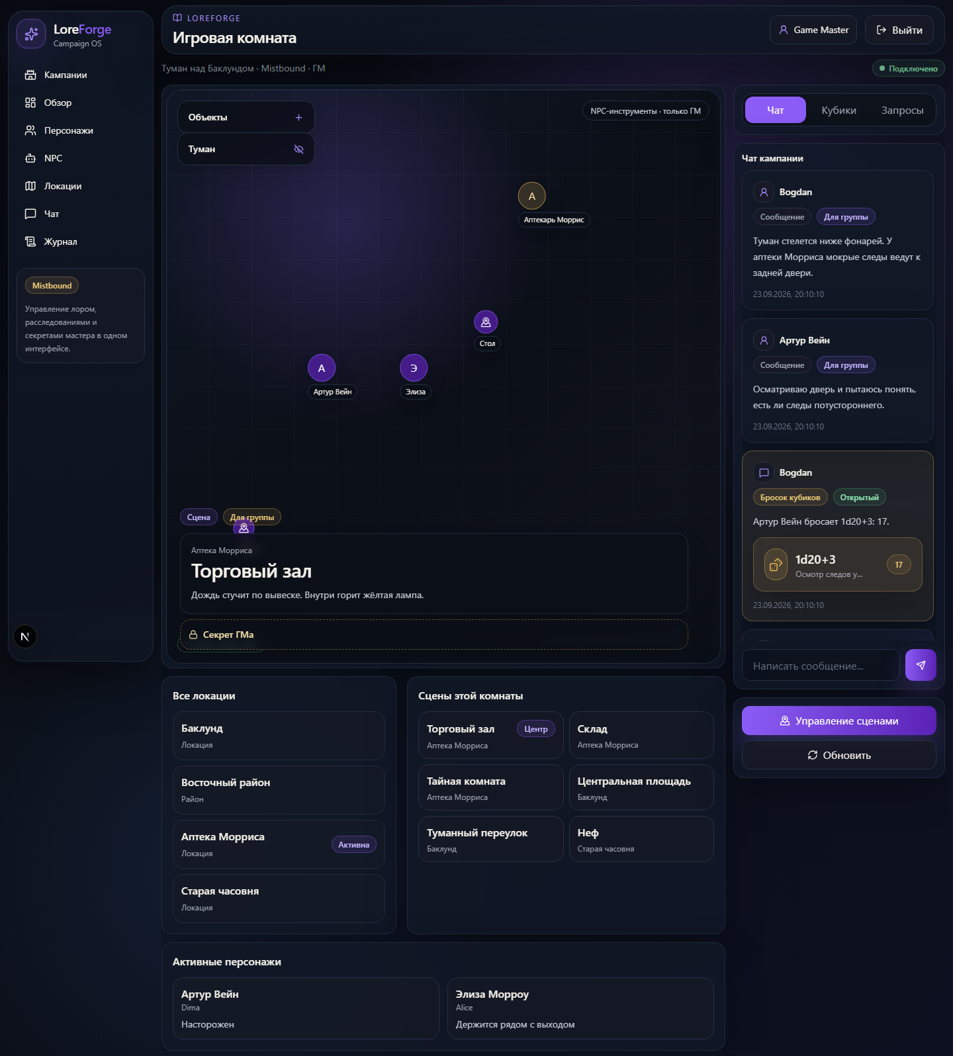Click the round N avatar in the sidebar
Viewport: 953px width, 1056px height.
click(x=25, y=637)
